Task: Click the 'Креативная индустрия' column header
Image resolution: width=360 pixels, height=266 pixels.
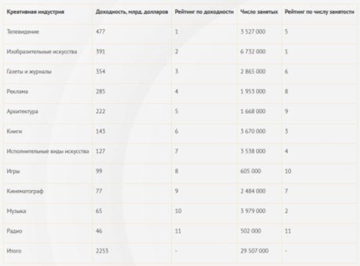Action: [x=35, y=12]
